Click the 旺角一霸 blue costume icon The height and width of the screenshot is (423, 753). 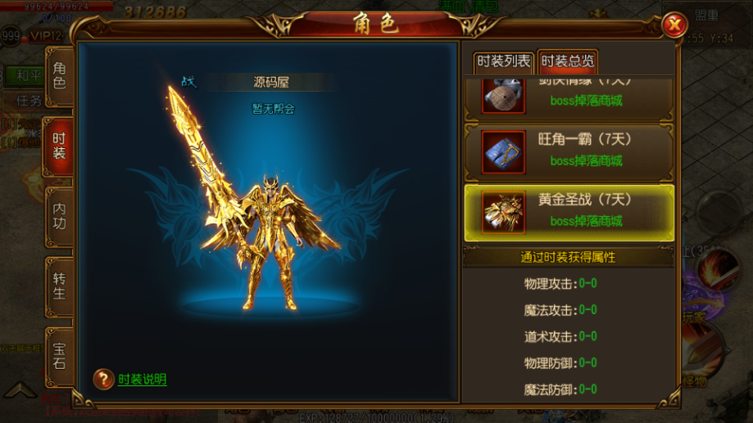tap(503, 152)
